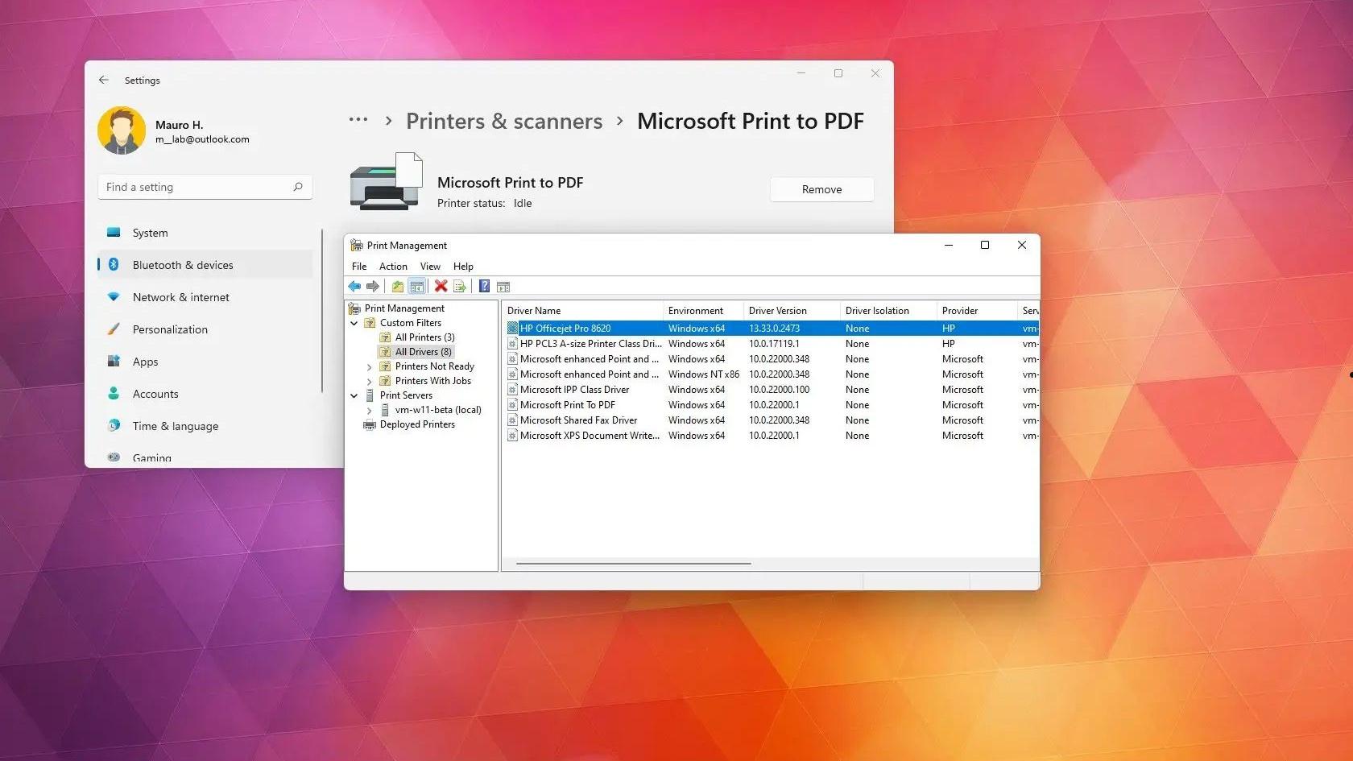Click the back arrow in Settings window
The image size is (1353, 761).
tap(103, 80)
